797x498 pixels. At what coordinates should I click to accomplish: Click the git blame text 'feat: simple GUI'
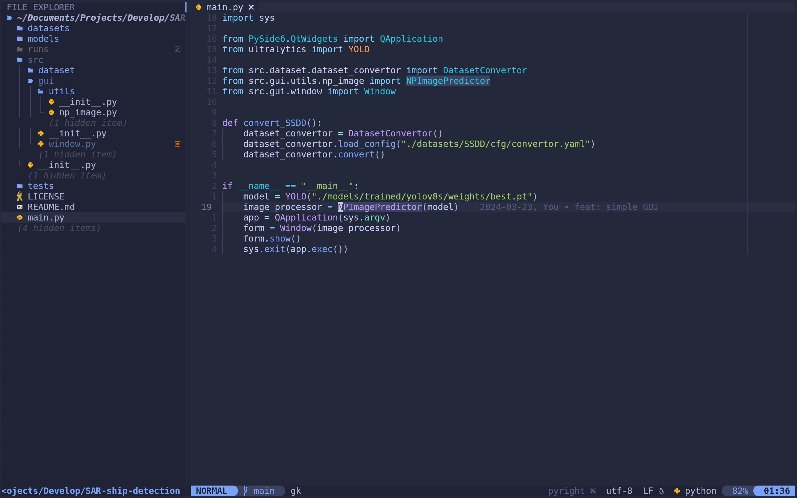click(617, 207)
